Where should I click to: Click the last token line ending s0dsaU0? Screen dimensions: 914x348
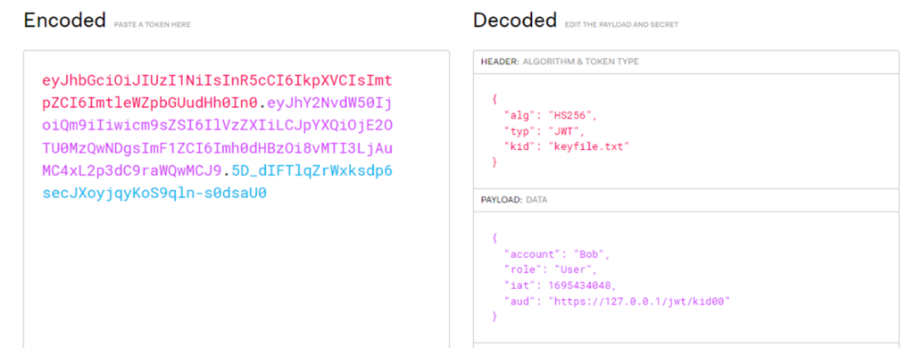tap(154, 193)
